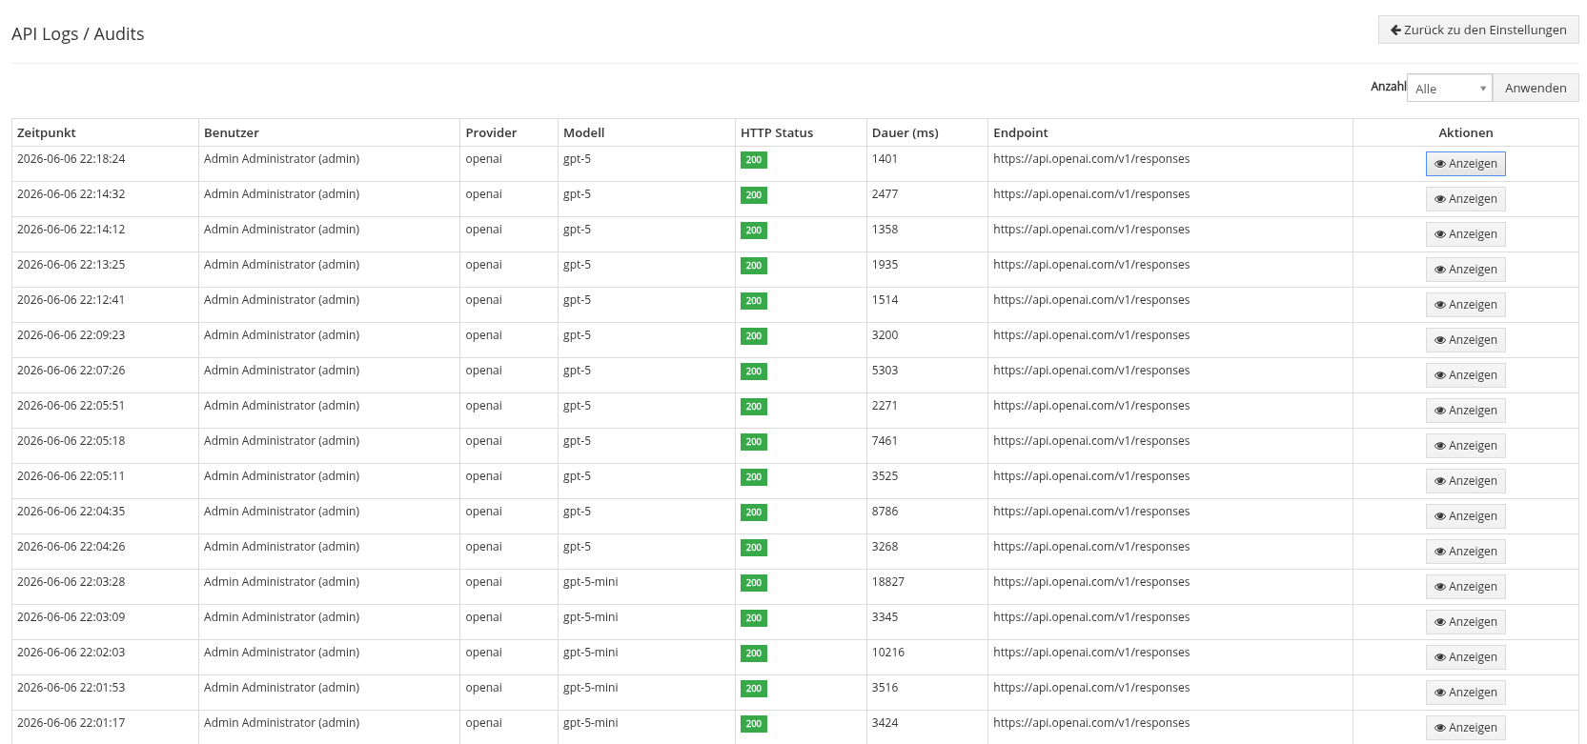
Task: Click Anzeigen in the 22:01:17 row
Action: pos(1465,728)
